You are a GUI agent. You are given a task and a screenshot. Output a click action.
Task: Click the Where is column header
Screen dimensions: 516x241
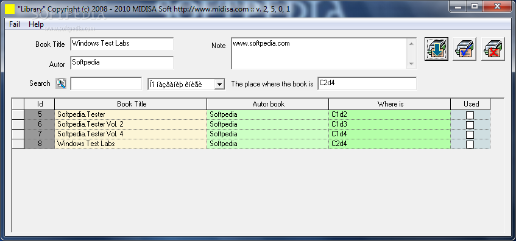[x=390, y=104]
